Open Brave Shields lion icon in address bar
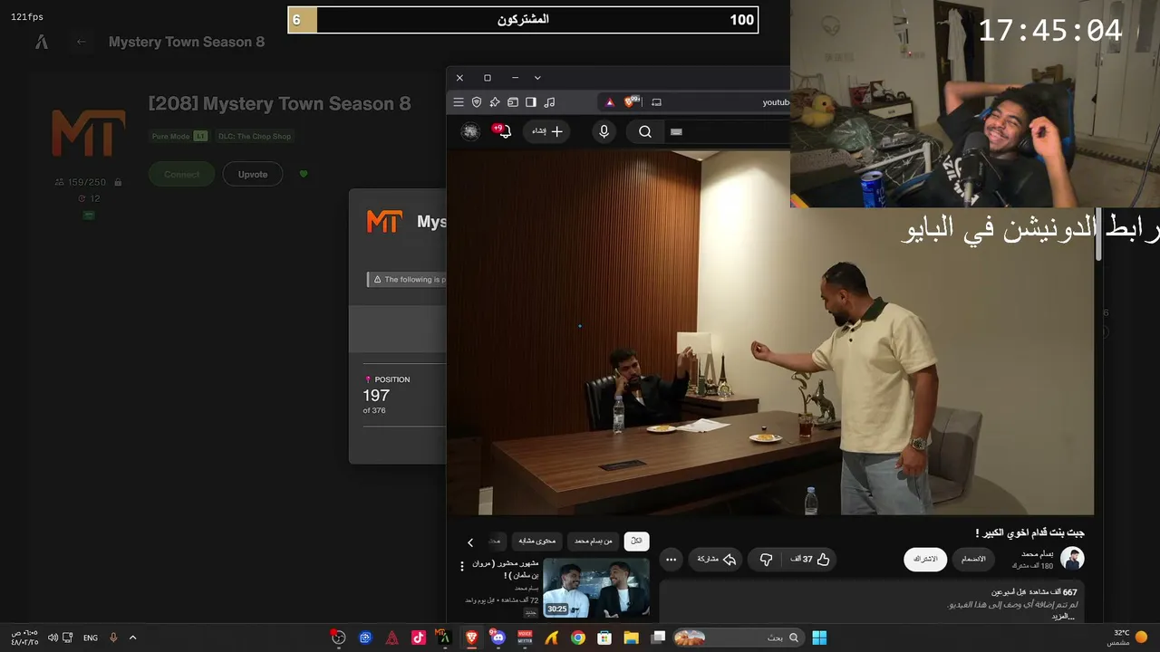 pos(631,101)
